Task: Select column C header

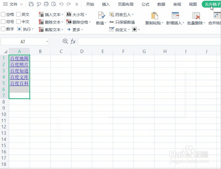Action: (61, 51)
